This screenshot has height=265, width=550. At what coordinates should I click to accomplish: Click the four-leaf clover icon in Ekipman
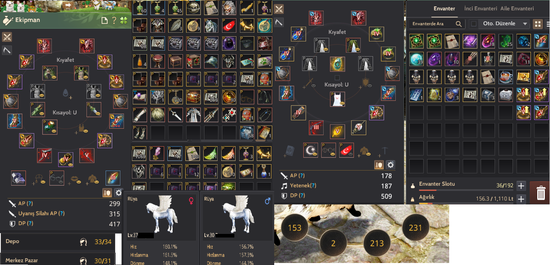[x=124, y=20]
